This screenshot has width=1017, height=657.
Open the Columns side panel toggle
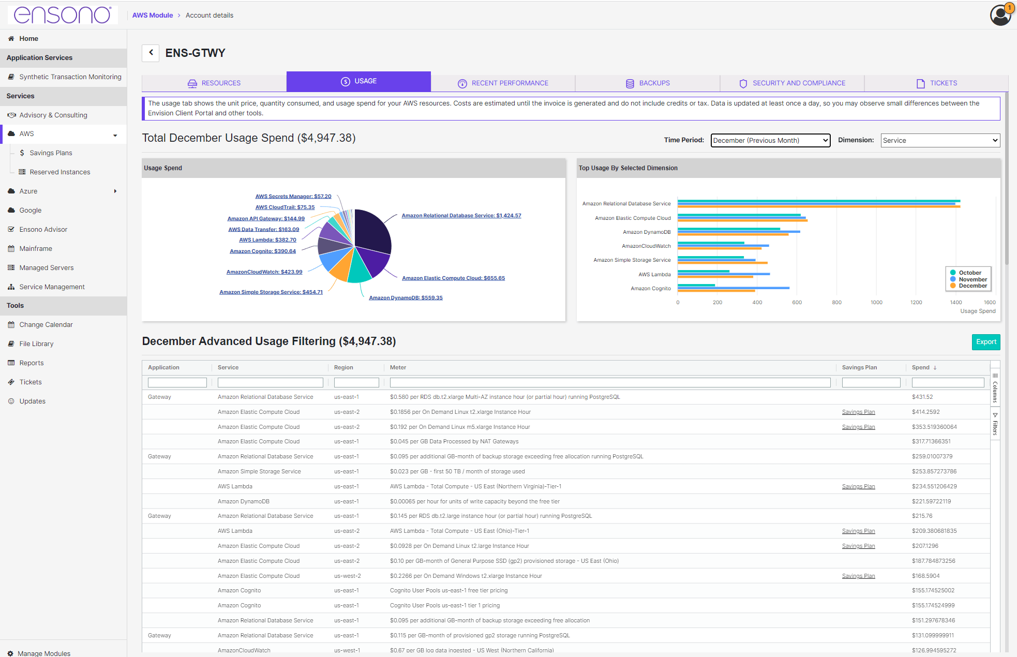click(995, 388)
